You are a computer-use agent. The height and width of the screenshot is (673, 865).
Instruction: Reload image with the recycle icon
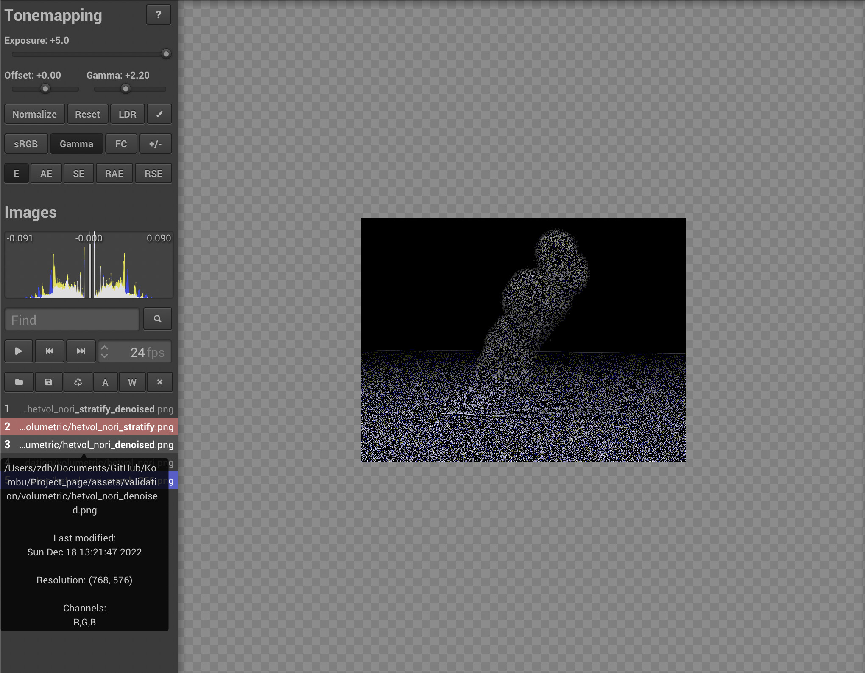pos(78,382)
